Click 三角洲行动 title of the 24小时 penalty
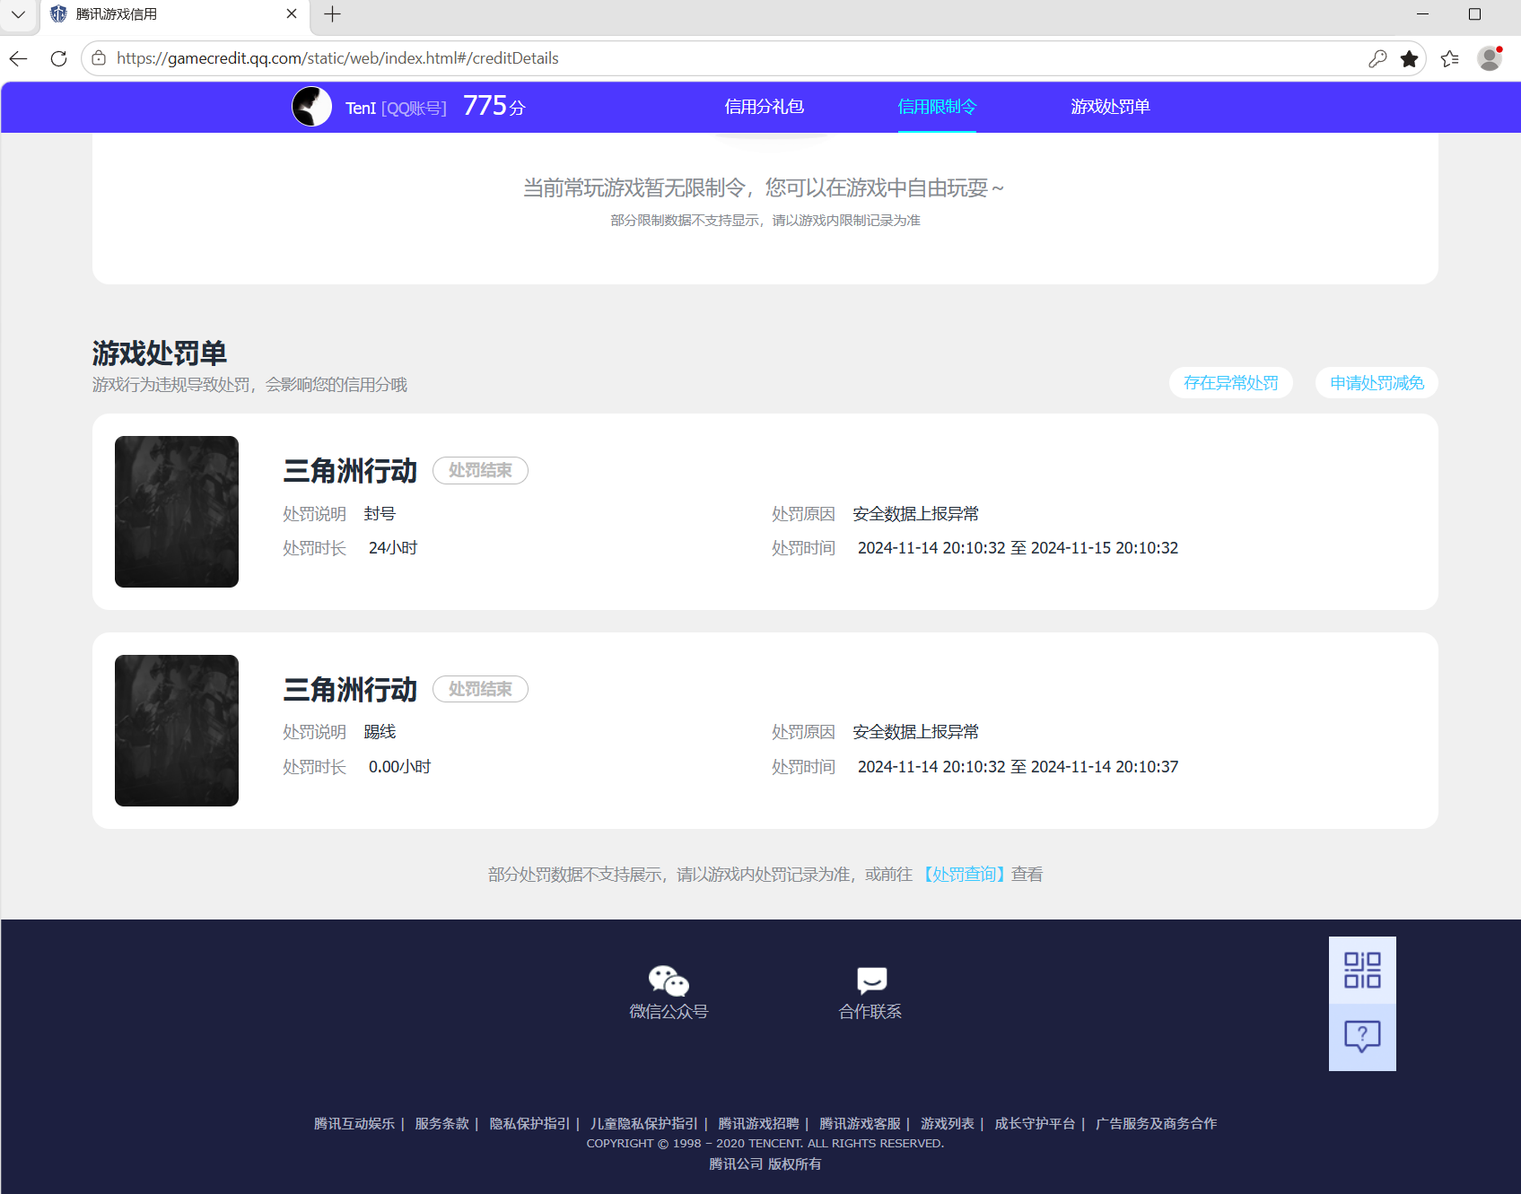This screenshot has height=1194, width=1521. point(350,471)
